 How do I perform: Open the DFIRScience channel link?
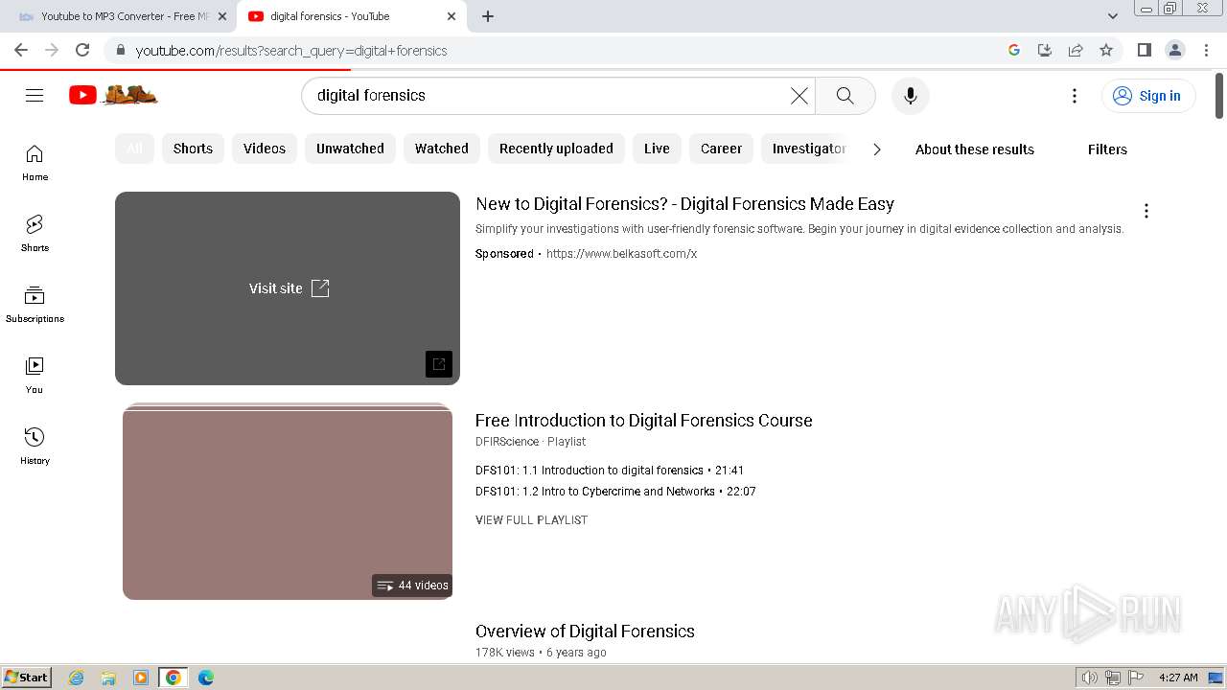coord(507,442)
